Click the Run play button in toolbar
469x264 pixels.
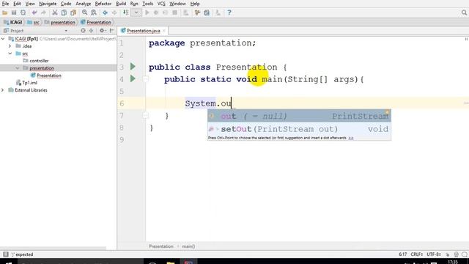(x=147, y=12)
